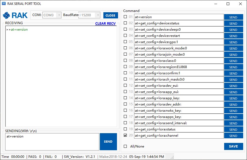Click the RAK logo icon
247x160 pixels.
coord(7,15)
